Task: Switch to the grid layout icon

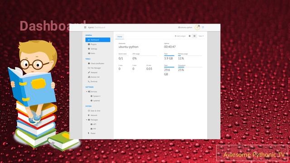Action: pyautogui.click(x=194, y=36)
